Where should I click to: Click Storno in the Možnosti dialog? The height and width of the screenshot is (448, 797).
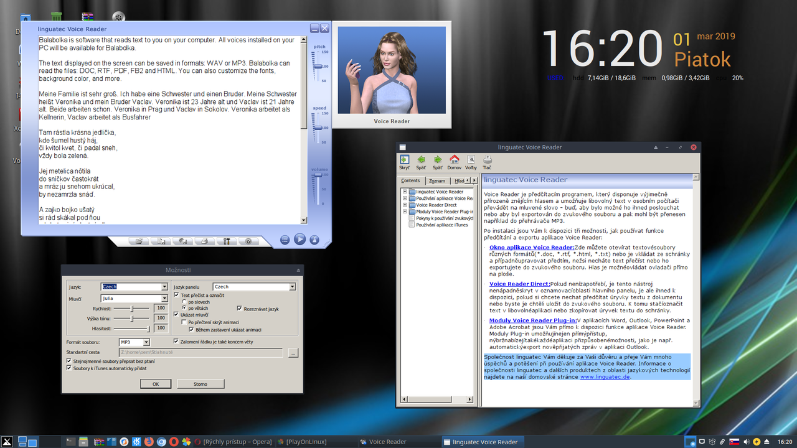200,384
